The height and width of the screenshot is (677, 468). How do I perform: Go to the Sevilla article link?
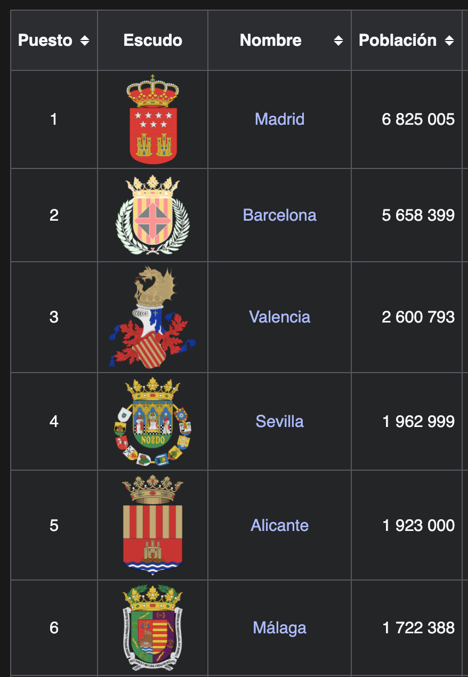pyautogui.click(x=279, y=421)
